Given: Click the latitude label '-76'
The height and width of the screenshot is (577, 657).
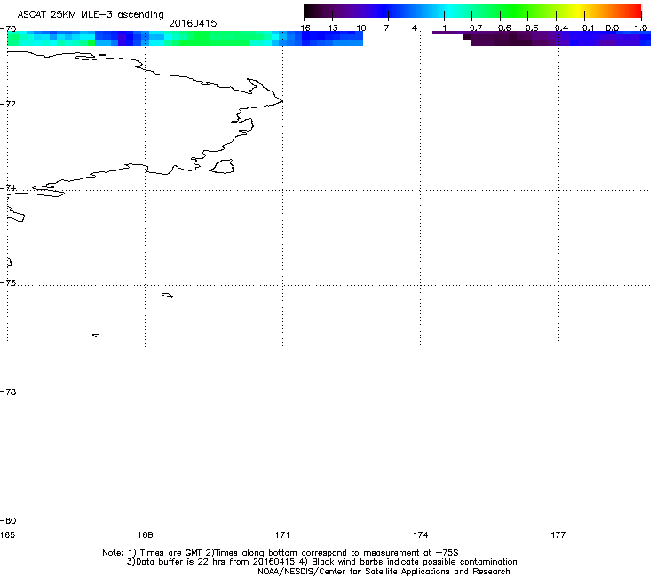Looking at the screenshot, I should [x=8, y=283].
